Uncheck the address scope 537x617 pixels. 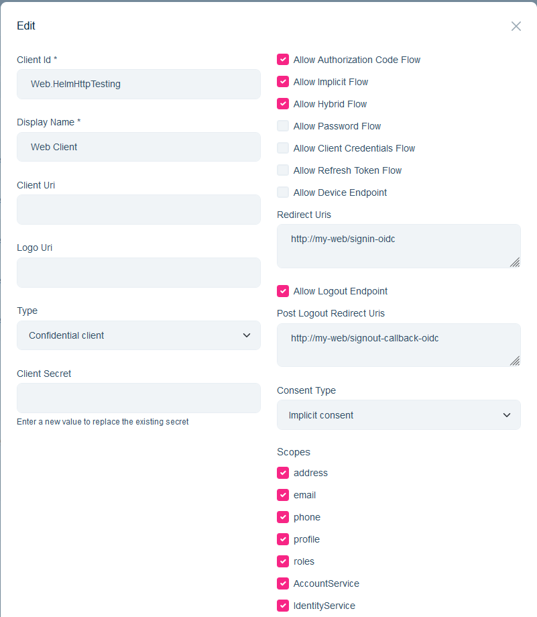coord(283,473)
